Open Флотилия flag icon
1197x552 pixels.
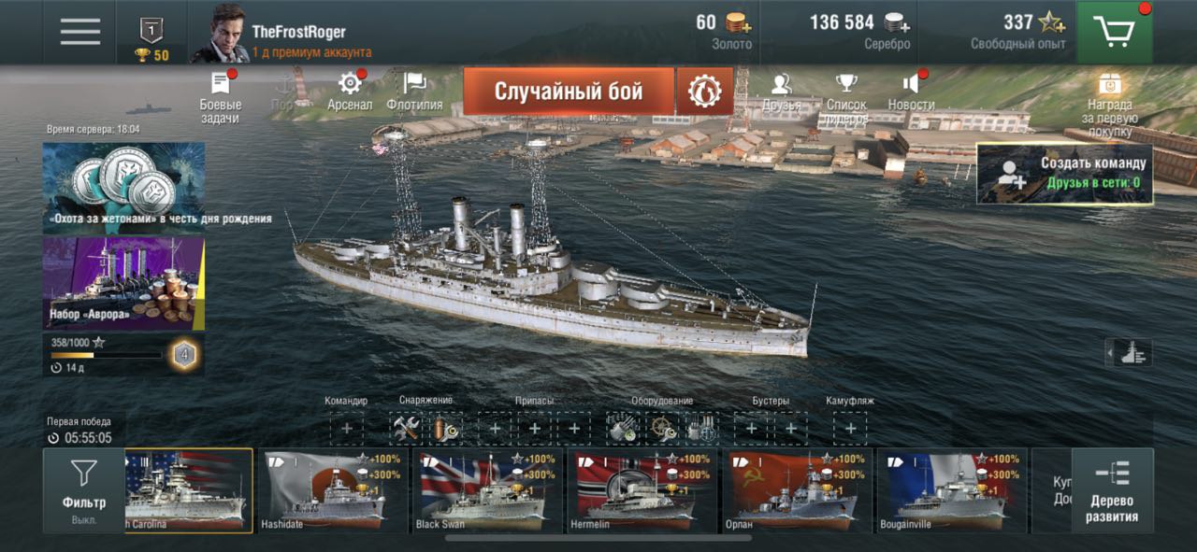click(414, 91)
